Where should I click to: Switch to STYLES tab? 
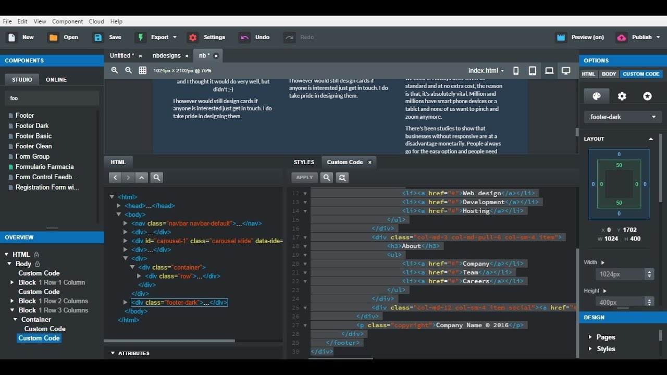[x=304, y=162]
